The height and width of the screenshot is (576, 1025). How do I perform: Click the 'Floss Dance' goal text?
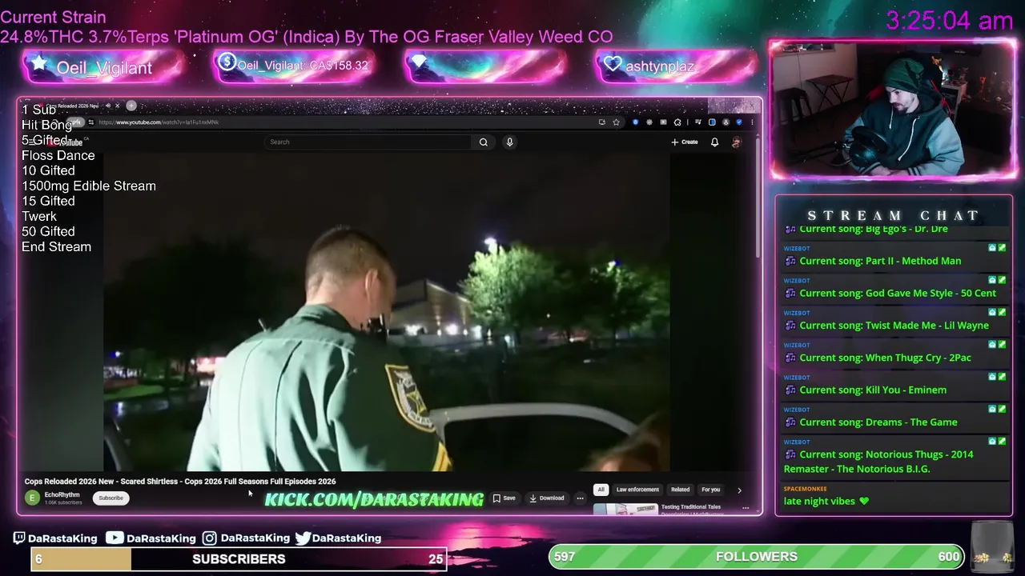click(58, 155)
